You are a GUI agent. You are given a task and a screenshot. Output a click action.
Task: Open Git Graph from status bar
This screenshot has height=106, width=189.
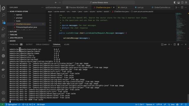coord(41,105)
